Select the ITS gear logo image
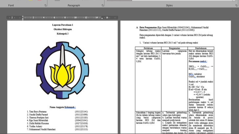This screenshot has height=134, width=239. click(x=63, y=70)
